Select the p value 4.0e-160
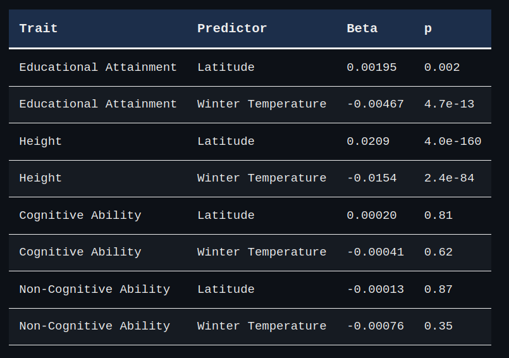 453,141
